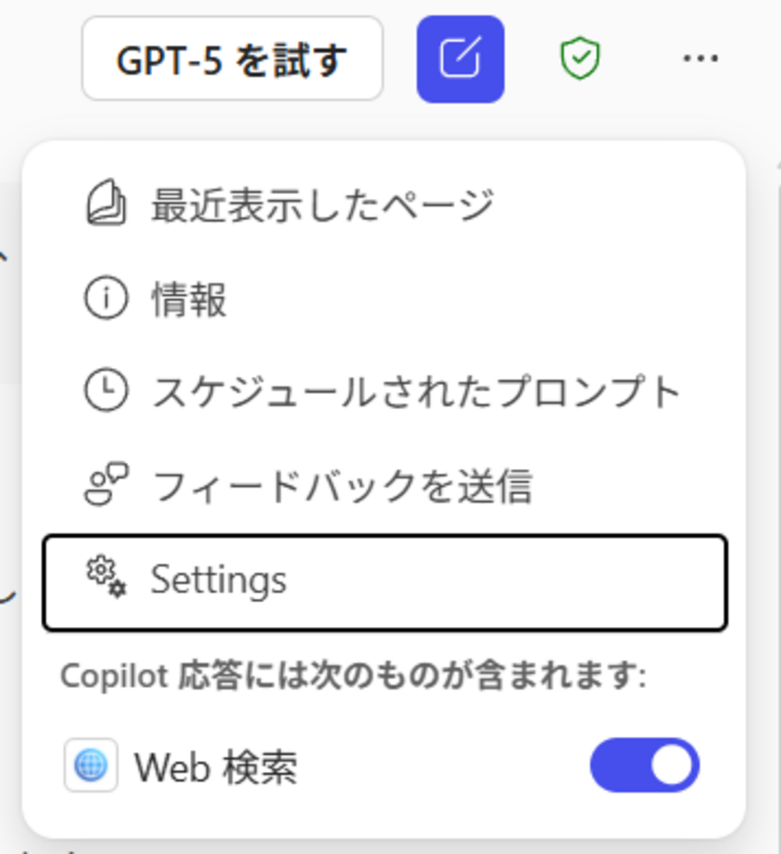
Task: Click the clock icon for scheduled prompts
Action: click(x=106, y=391)
